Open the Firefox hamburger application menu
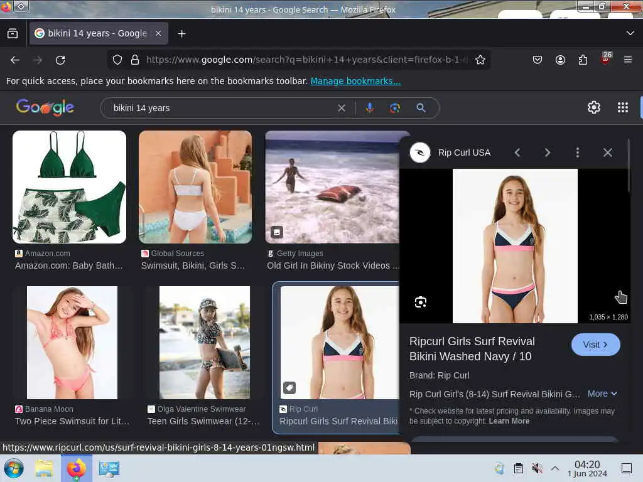The width and height of the screenshot is (643, 482). [x=628, y=60]
